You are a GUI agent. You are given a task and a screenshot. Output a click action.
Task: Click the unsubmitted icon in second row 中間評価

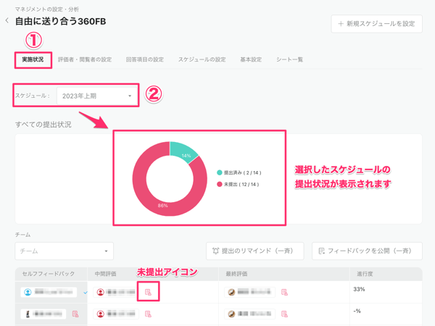click(x=148, y=314)
